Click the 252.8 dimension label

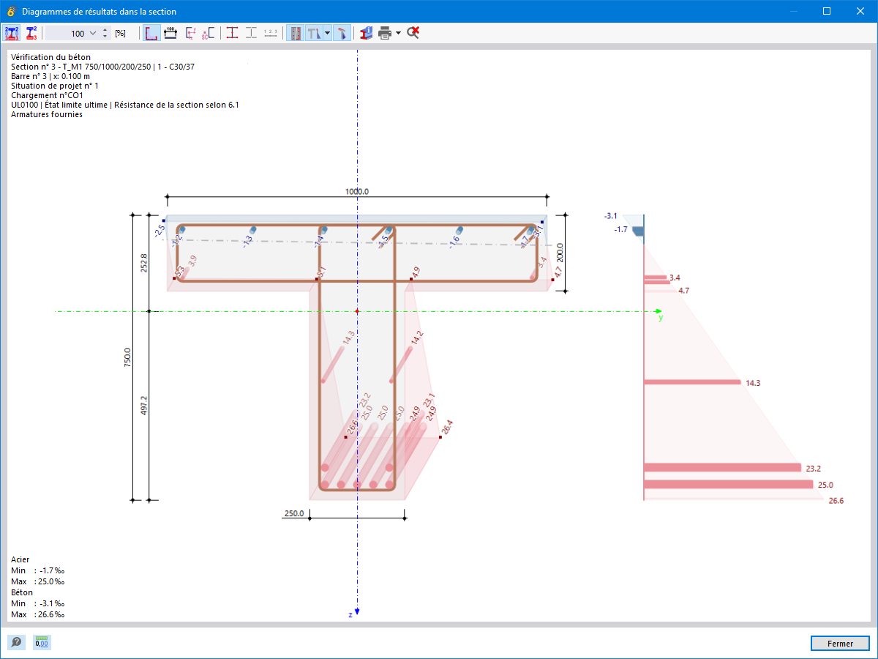143,263
